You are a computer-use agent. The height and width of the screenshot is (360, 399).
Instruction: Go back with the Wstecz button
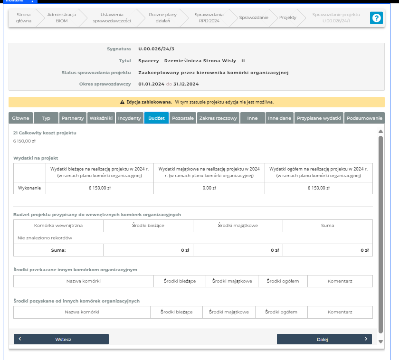click(x=61, y=339)
